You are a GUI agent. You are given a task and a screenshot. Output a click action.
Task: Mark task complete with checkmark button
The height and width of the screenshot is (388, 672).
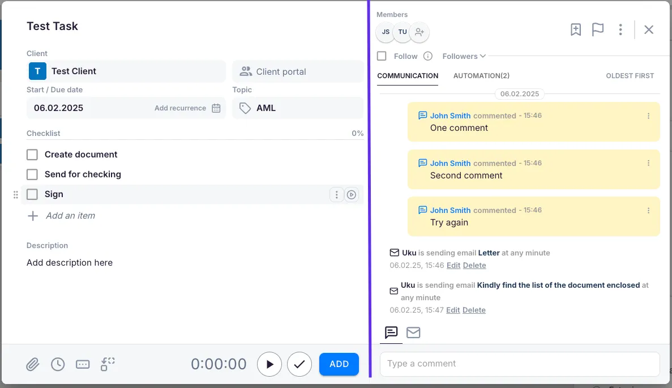click(x=299, y=364)
